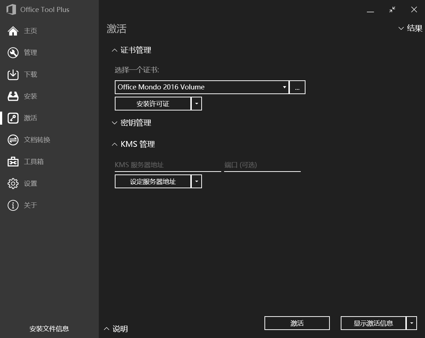The width and height of the screenshot is (425, 338).
Task: Expand the 密钥管理 section
Action: pyautogui.click(x=132, y=123)
